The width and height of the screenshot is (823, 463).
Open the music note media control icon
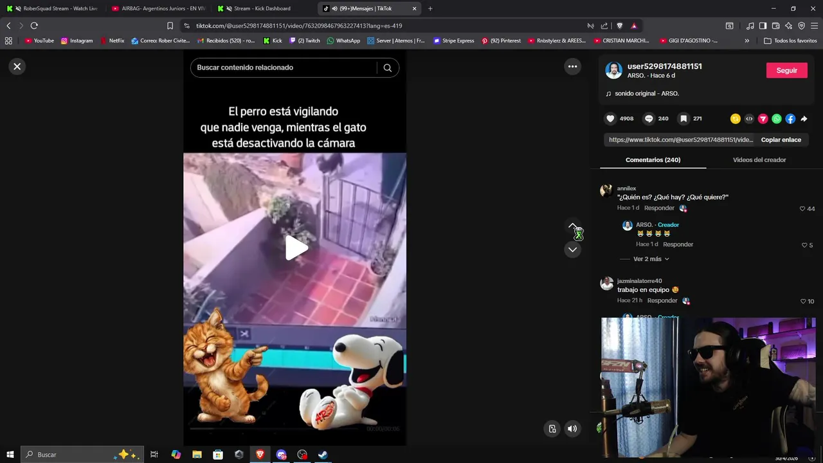(x=750, y=26)
